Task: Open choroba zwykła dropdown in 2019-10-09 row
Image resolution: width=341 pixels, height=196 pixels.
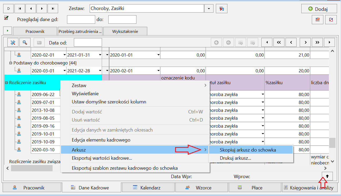Action: coord(263,142)
